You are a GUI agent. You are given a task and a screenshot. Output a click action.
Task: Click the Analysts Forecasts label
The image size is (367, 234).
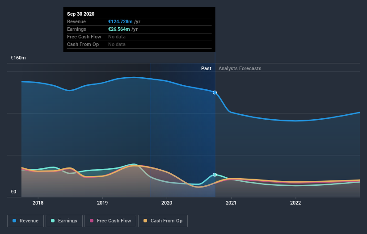240,68
